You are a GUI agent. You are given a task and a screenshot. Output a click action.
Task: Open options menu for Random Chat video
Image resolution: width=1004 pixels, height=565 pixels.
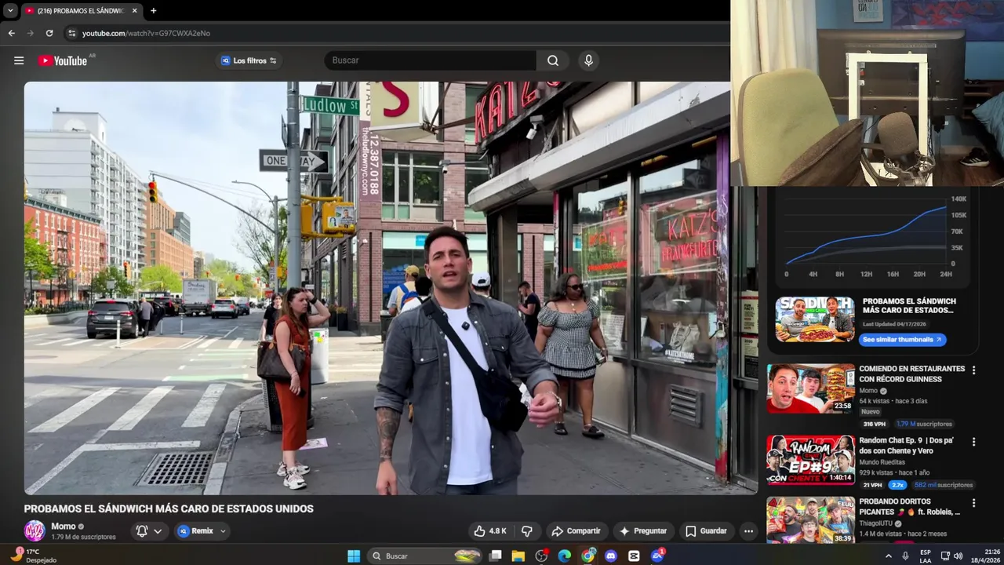[x=973, y=442]
